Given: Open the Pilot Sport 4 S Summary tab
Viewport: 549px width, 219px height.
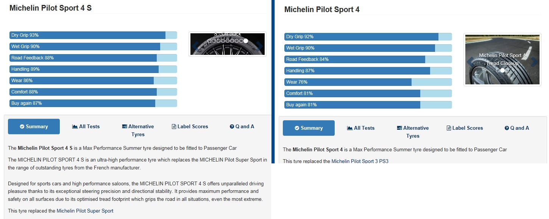Looking at the screenshot, I should pyautogui.click(x=34, y=127).
